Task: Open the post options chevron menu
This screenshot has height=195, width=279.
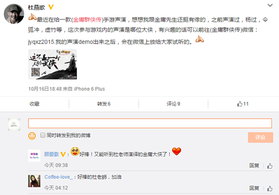Action: (x=270, y=6)
